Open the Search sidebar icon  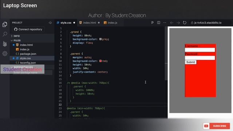(x=5, y=34)
